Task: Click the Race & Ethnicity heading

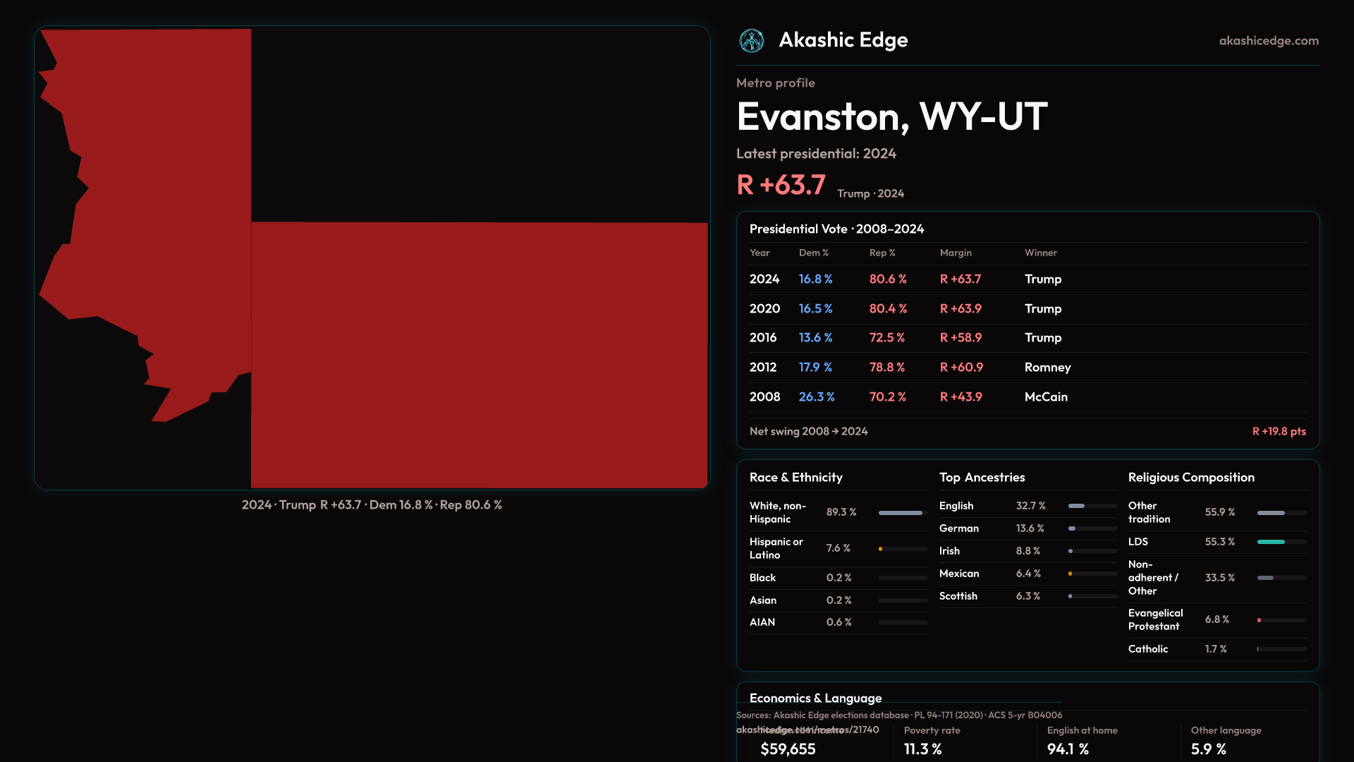Action: tap(795, 478)
